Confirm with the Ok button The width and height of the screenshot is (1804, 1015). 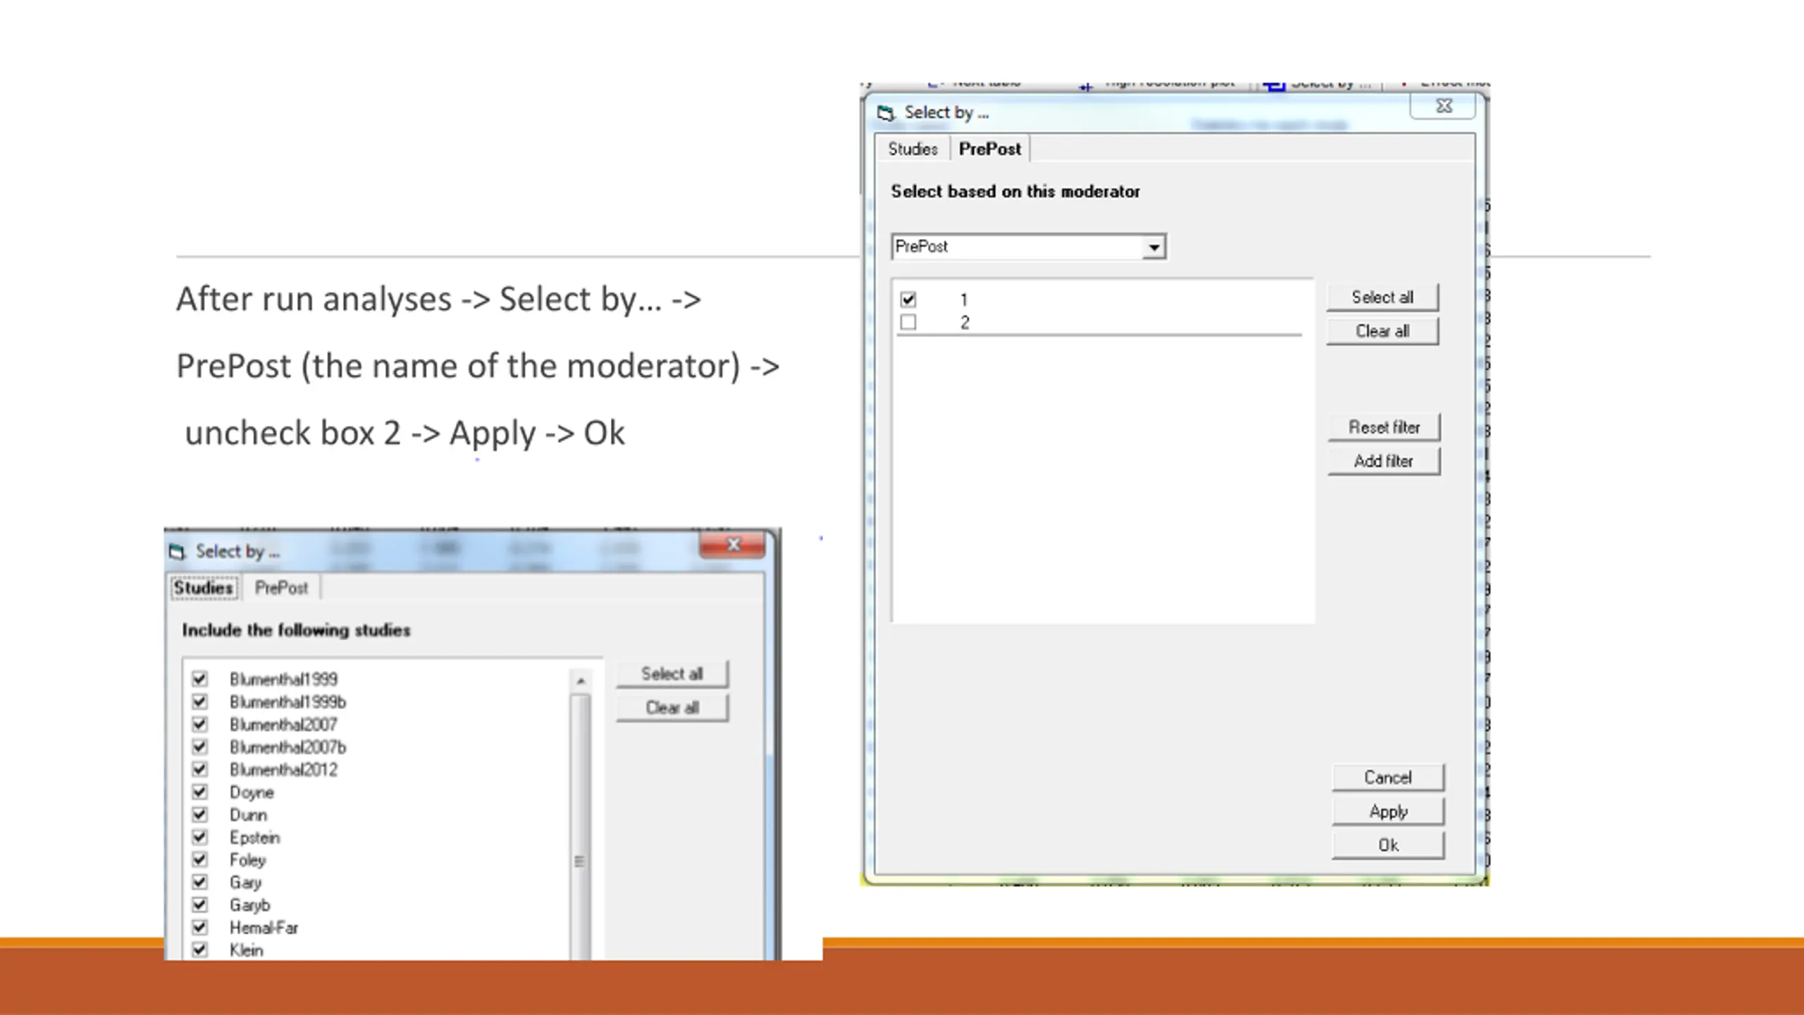point(1388,844)
